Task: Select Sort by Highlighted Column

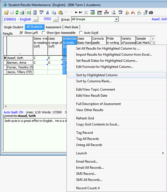Action: [x=117, y=75]
